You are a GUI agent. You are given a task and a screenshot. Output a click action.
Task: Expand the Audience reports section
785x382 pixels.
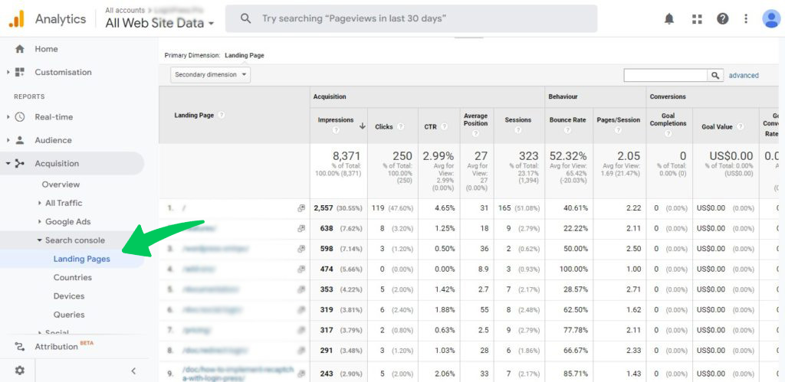tap(53, 140)
